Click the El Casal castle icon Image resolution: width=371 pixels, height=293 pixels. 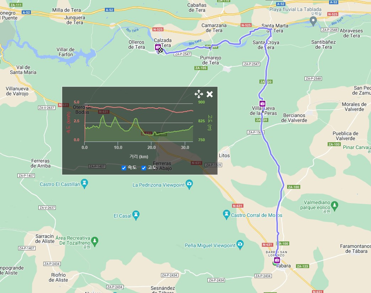[136, 215]
